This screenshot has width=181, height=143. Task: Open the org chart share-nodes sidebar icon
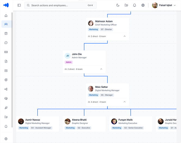pyautogui.click(x=6, y=89)
